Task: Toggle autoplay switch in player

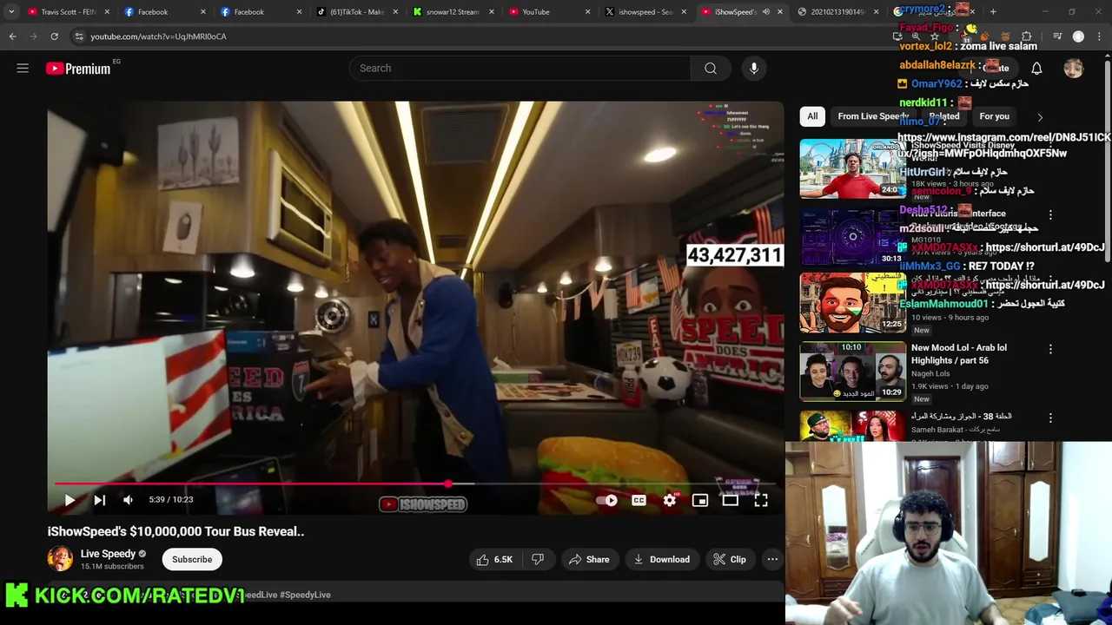Action: (x=607, y=500)
